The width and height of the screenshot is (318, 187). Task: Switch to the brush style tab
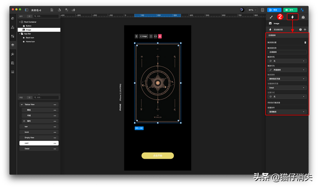pos(271,17)
